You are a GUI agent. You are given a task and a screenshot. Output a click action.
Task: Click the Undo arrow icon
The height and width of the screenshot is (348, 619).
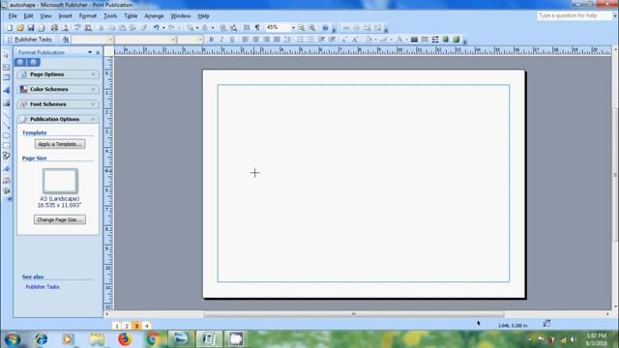(157, 28)
